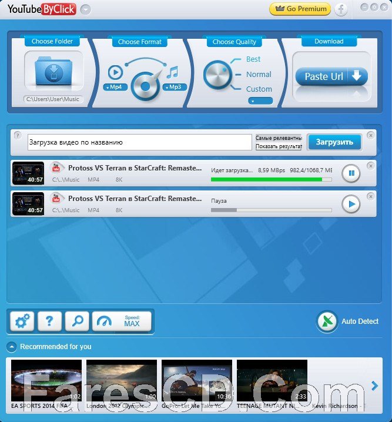This screenshot has width=392, height=422.
Task: Toggle the Auto Detect satellite icon
Action: [327, 321]
